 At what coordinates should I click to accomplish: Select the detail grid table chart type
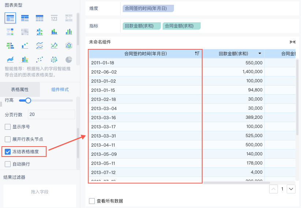tap(40, 18)
